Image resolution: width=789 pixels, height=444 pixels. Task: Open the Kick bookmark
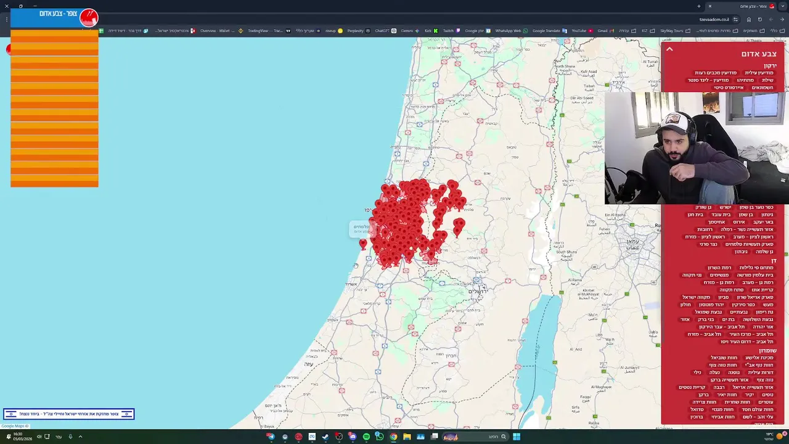click(x=431, y=31)
